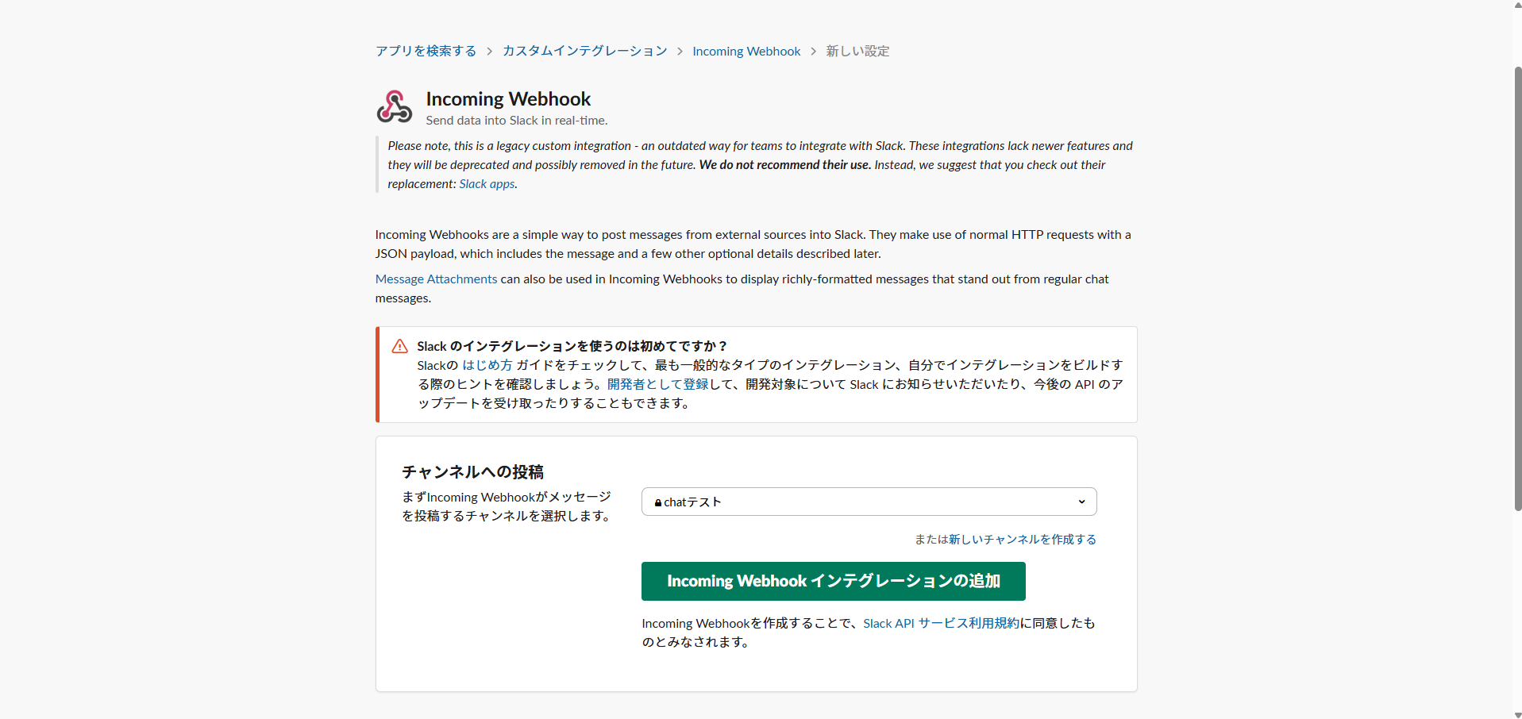
Task: Open the Slack apps replacement link
Action: click(487, 183)
